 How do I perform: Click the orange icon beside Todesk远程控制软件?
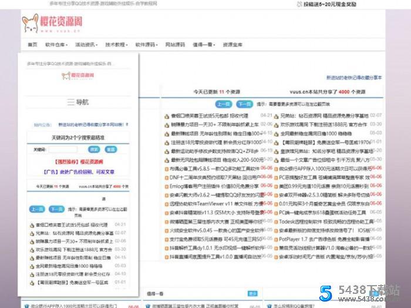276,222
